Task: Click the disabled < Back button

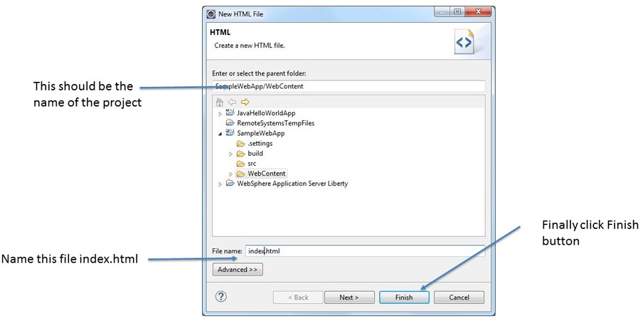Action: (298, 297)
